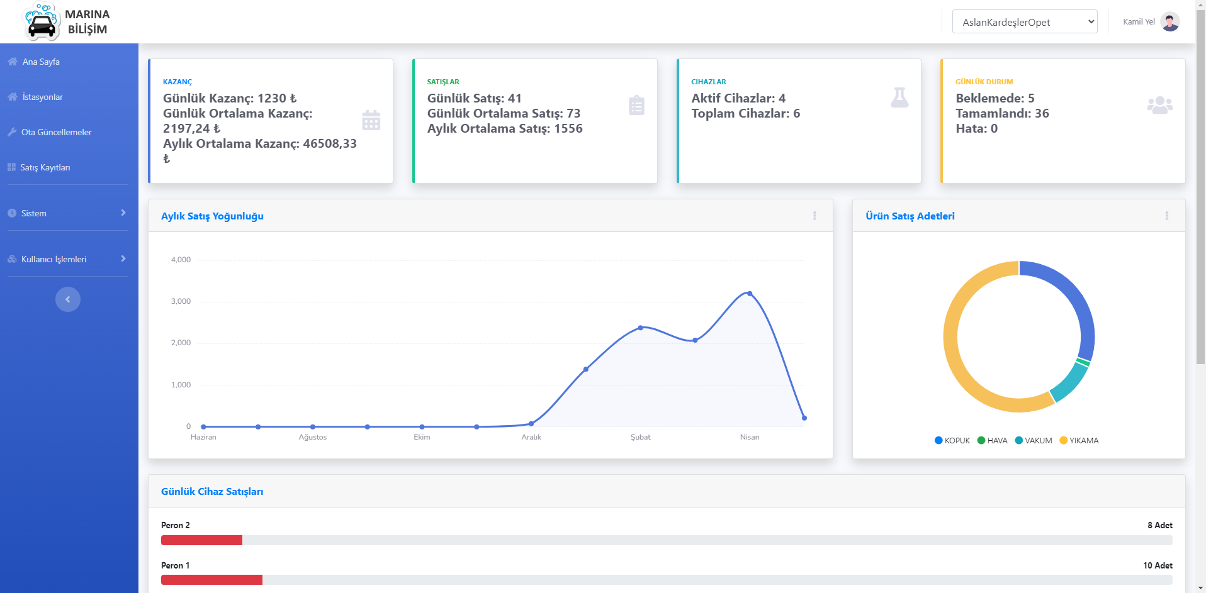Click the Kamil Yel profile avatar

tap(1169, 22)
